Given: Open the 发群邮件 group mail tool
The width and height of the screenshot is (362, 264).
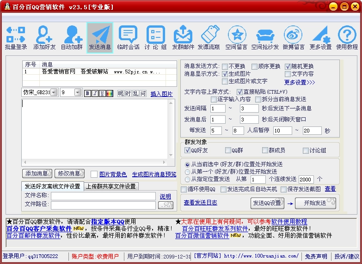Looking at the screenshot, I should click(x=183, y=38).
